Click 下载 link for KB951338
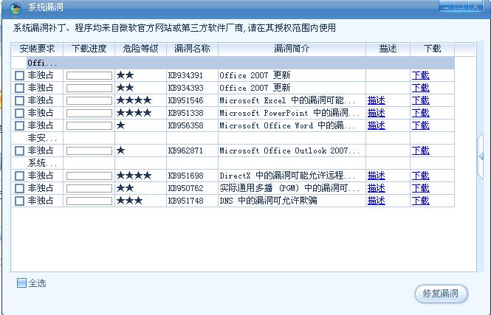Image resolution: width=491 pixels, height=315 pixels. pos(420,113)
